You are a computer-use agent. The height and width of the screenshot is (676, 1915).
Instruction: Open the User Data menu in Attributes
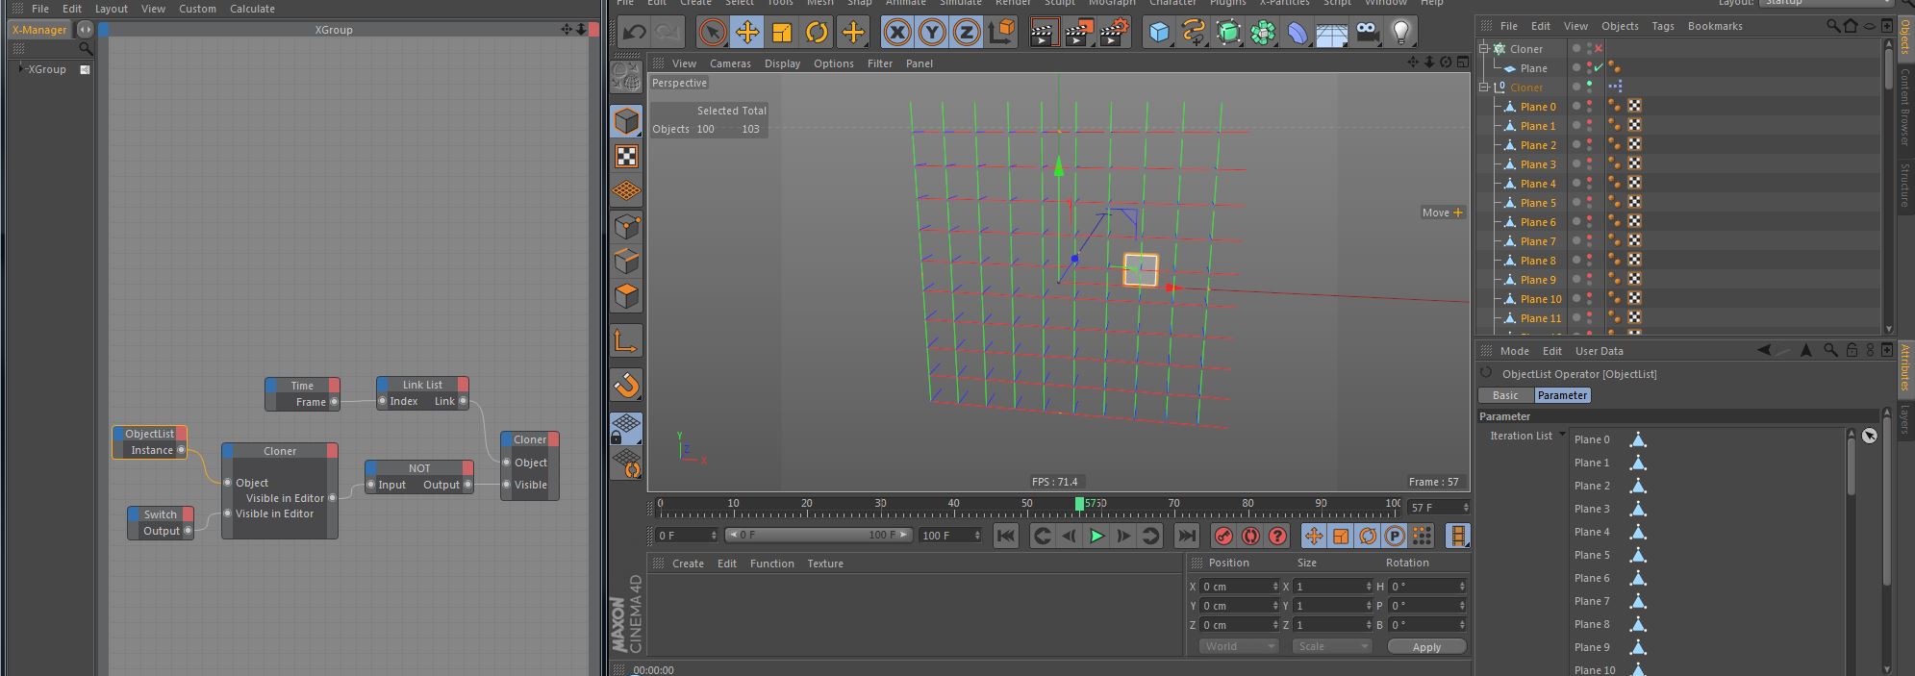tap(1599, 351)
